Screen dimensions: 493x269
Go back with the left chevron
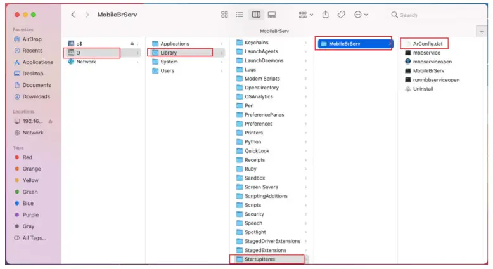pyautogui.click(x=73, y=15)
